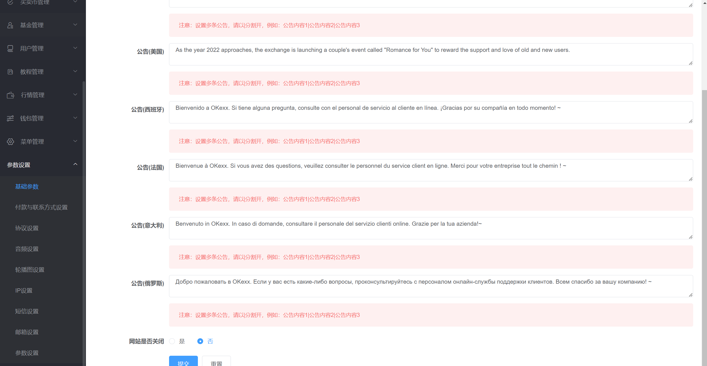Click the 用户管理 sidebar icon

(10, 49)
